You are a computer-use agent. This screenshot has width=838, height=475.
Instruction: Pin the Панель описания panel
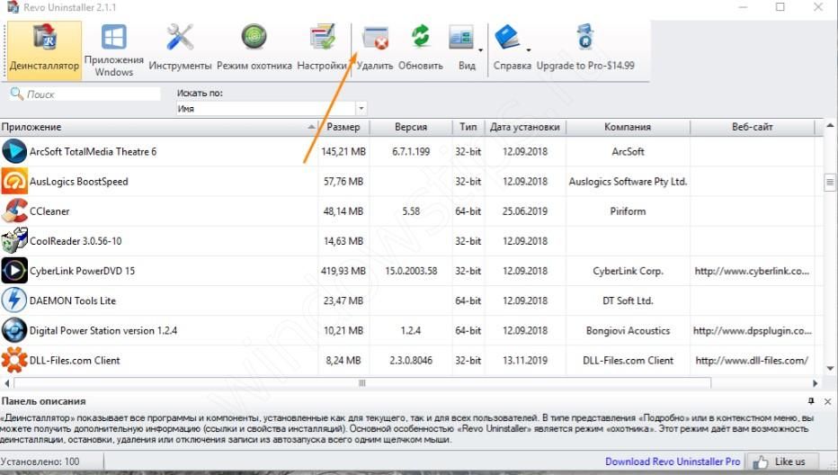tap(811, 401)
